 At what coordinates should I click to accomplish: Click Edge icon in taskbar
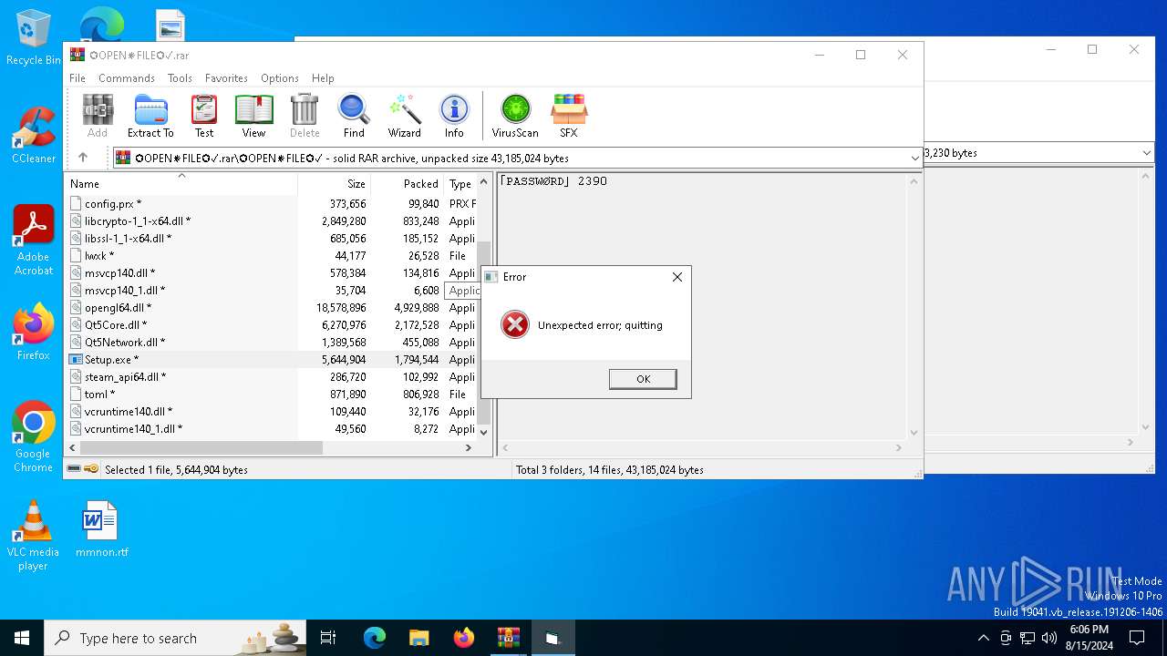click(x=375, y=638)
